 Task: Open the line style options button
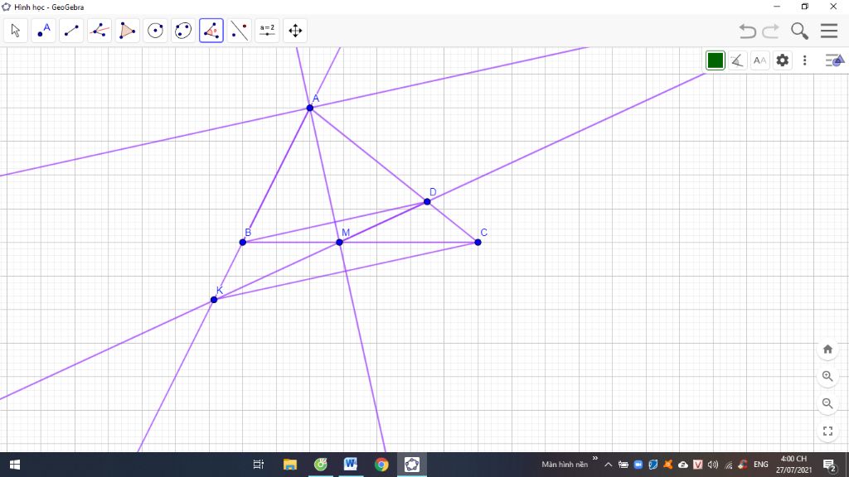(x=737, y=60)
